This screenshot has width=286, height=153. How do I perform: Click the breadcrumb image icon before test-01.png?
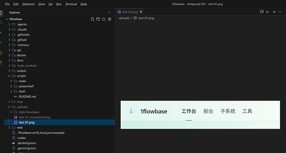(135, 18)
